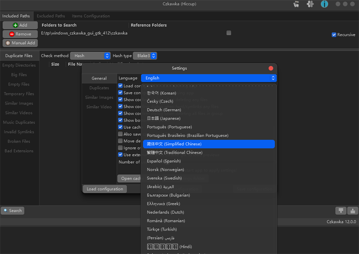359x254 pixels.
Task: Enable the 'Also save' checkbox
Action: tap(120, 134)
